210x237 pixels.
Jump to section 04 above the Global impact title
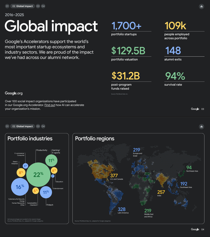(43, 6)
